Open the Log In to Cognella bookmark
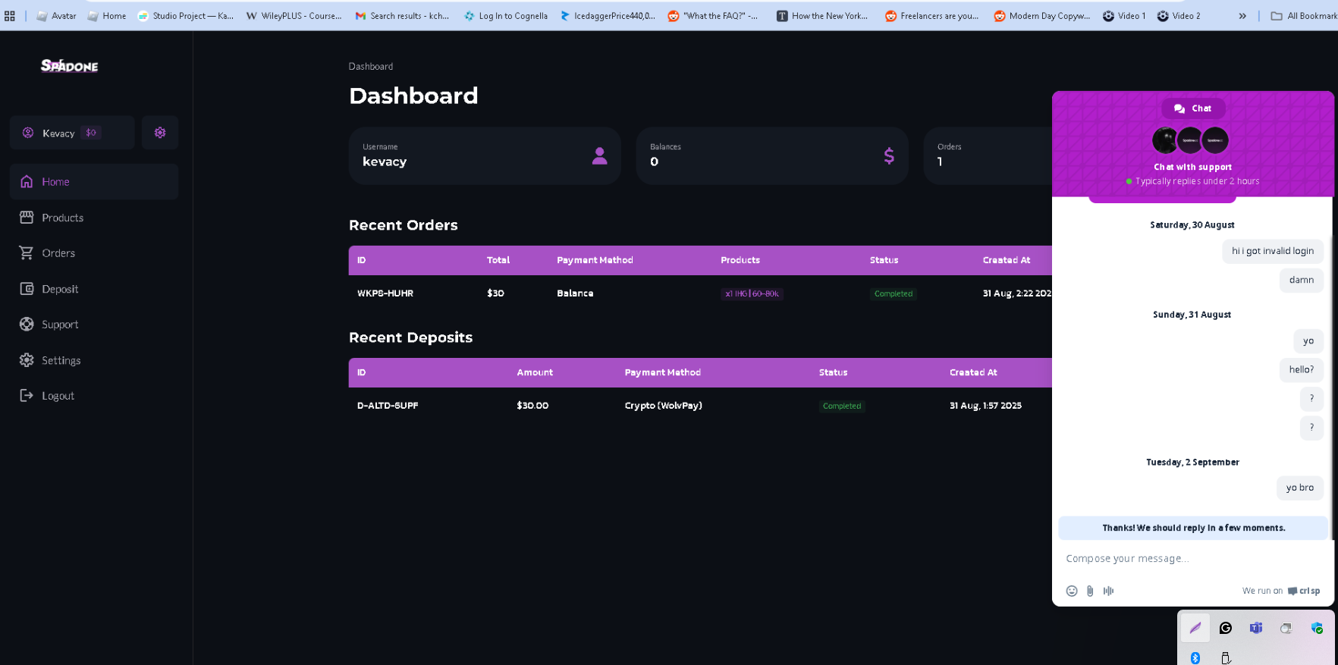The image size is (1338, 665). click(506, 15)
